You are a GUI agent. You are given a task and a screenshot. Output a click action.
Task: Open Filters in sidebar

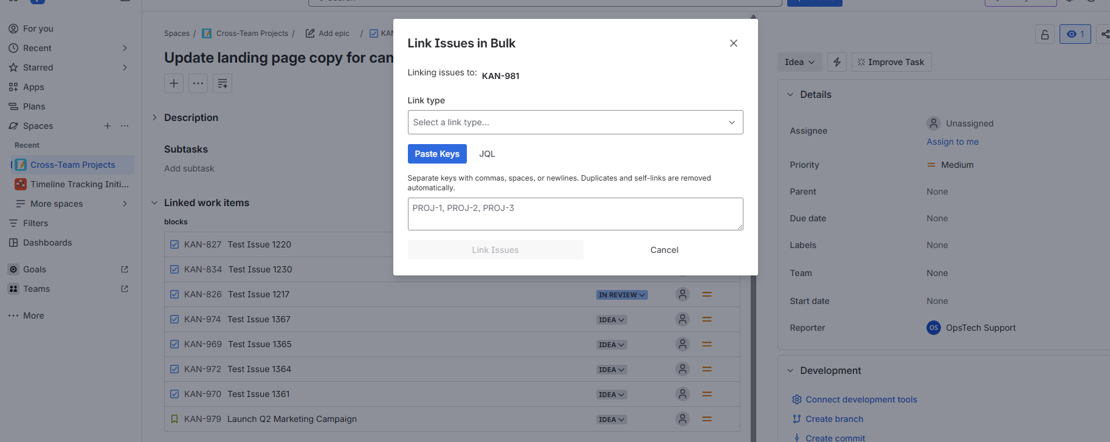click(x=35, y=223)
